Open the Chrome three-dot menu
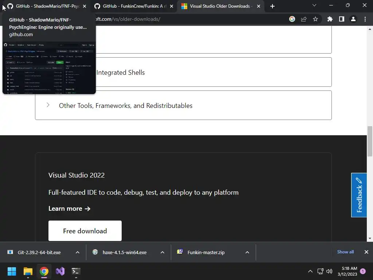This screenshot has width=373, height=280. pos(365,19)
